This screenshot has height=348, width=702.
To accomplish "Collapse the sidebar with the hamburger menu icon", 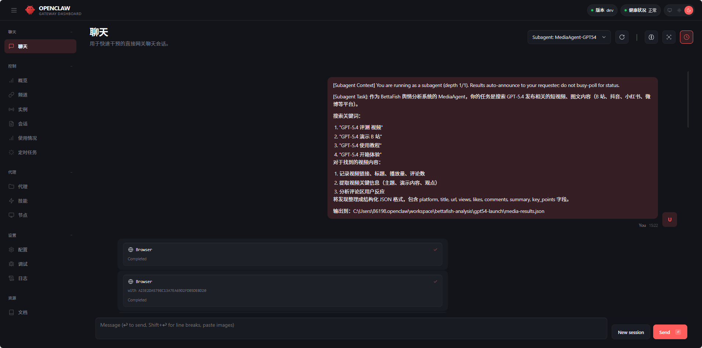I will 14,10.
